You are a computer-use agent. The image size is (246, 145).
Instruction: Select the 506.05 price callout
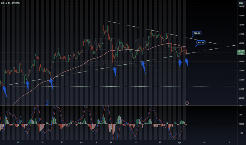pyautogui.click(x=197, y=33)
